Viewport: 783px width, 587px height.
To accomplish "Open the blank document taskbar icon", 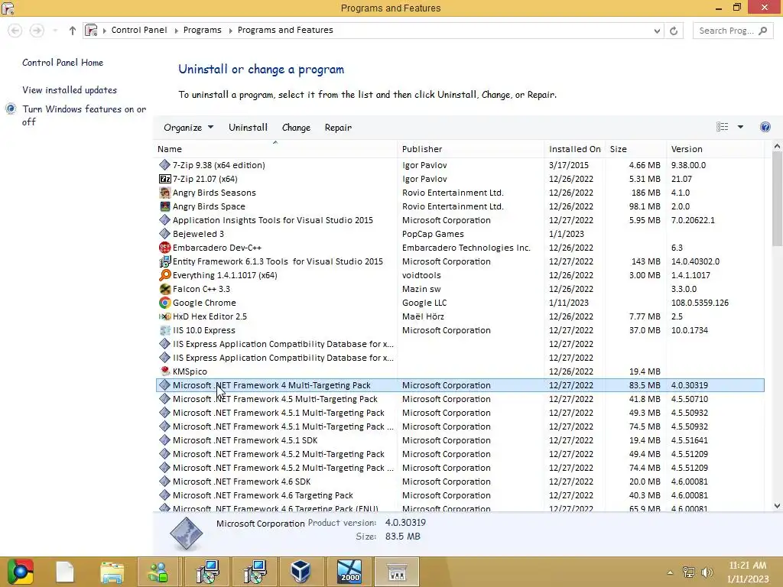I will (x=65, y=572).
